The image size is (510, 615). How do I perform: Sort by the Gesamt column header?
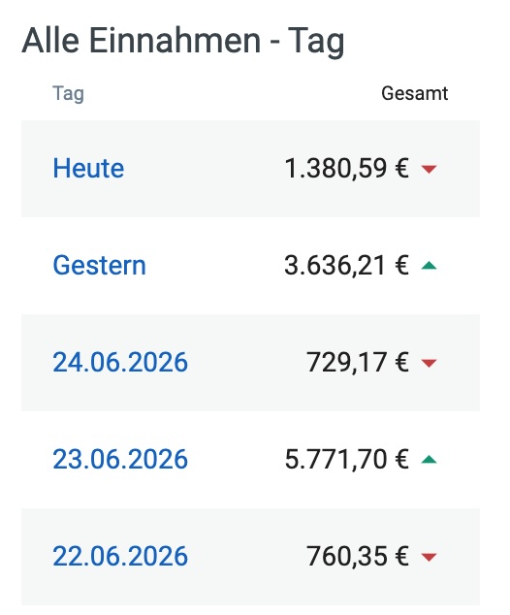coord(414,93)
